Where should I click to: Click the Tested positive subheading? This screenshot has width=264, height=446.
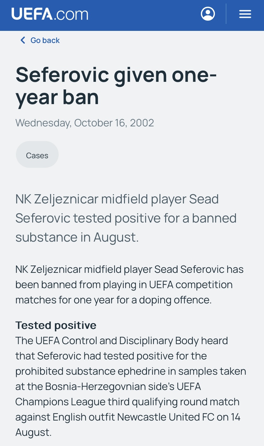click(x=56, y=325)
